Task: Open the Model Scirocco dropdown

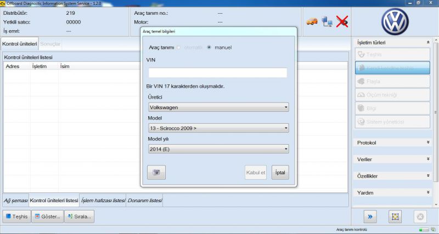Action: [x=218, y=128]
